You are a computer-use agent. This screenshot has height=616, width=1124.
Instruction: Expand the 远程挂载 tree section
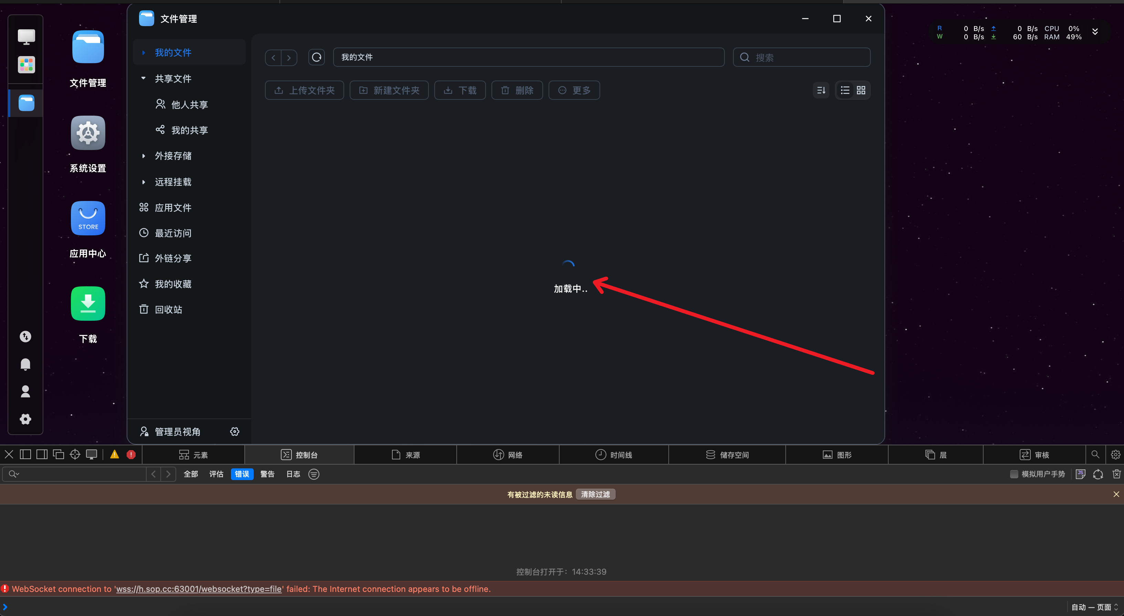[x=143, y=182]
